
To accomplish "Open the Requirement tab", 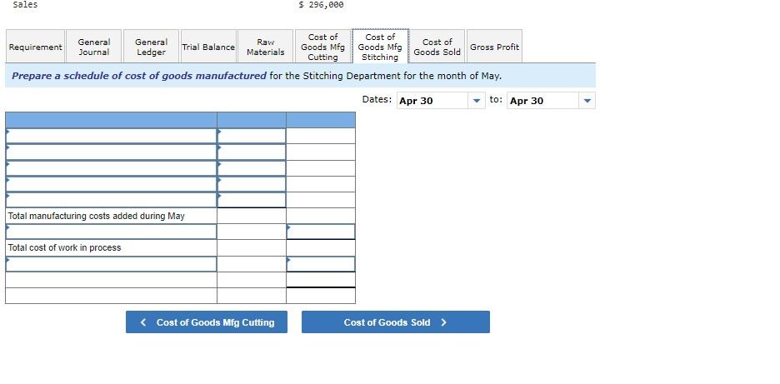I will pos(35,47).
